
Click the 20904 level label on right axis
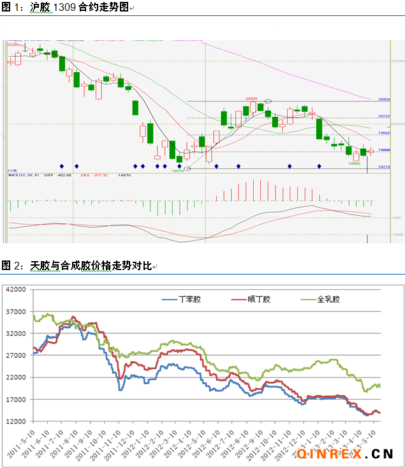tap(384, 100)
